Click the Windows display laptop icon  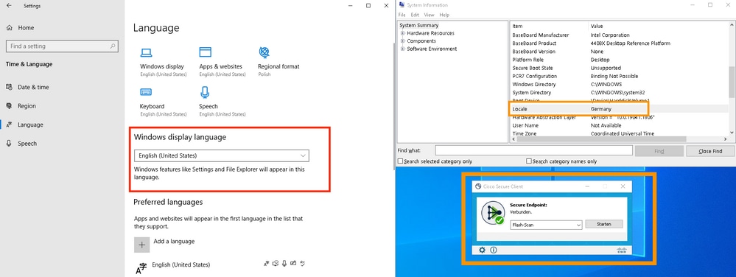pyautogui.click(x=146, y=52)
